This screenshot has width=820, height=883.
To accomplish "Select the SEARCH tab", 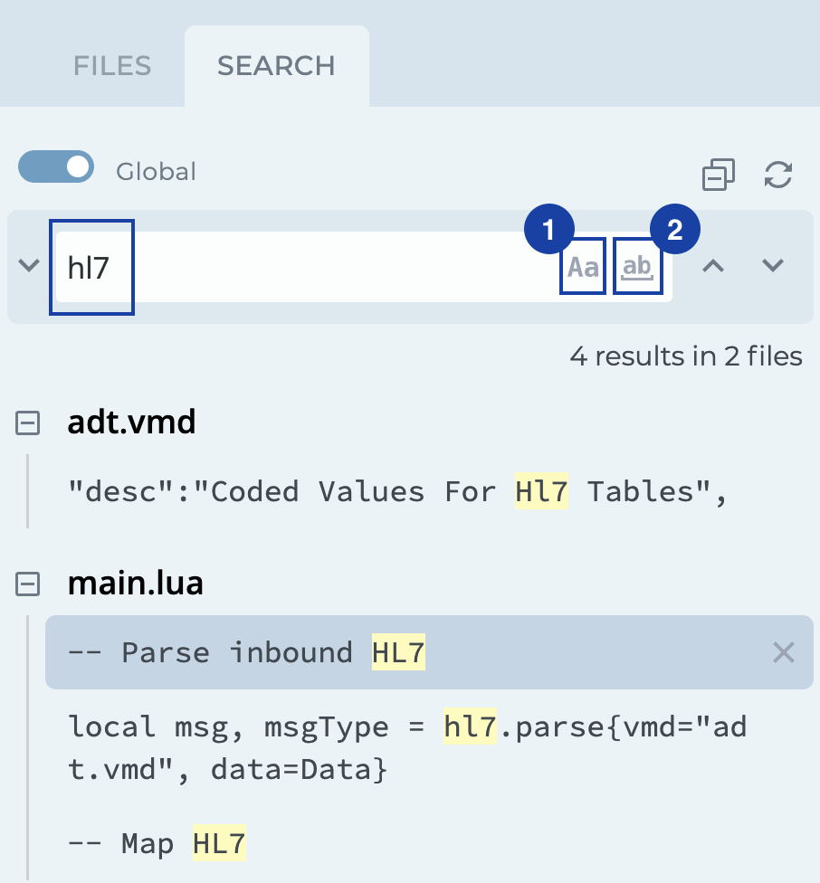I will 276,66.
